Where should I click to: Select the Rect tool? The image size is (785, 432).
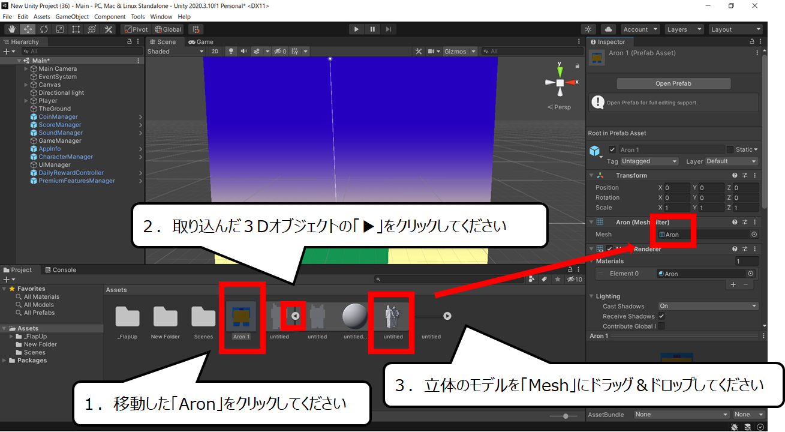[76, 29]
